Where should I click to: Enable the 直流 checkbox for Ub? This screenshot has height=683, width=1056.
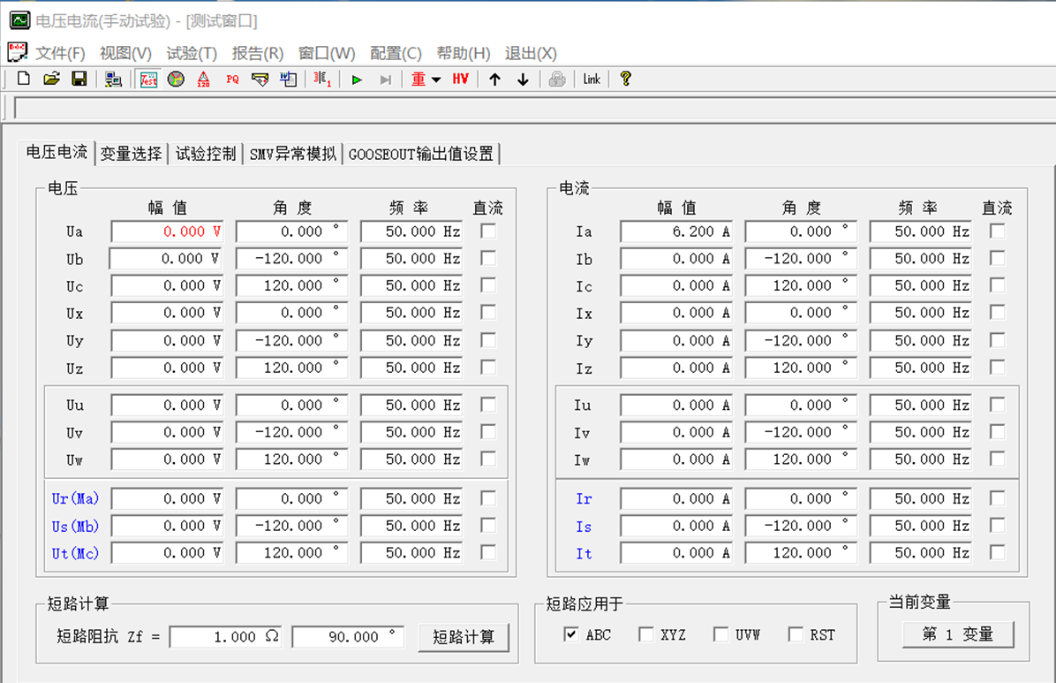click(x=488, y=258)
